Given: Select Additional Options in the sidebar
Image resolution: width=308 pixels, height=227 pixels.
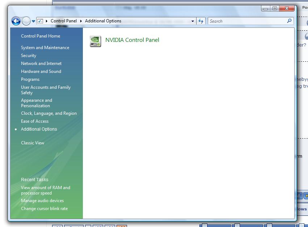Looking at the screenshot, I should (39, 129).
